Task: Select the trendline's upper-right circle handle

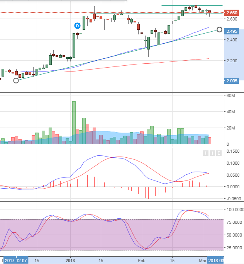Action: click(x=219, y=30)
